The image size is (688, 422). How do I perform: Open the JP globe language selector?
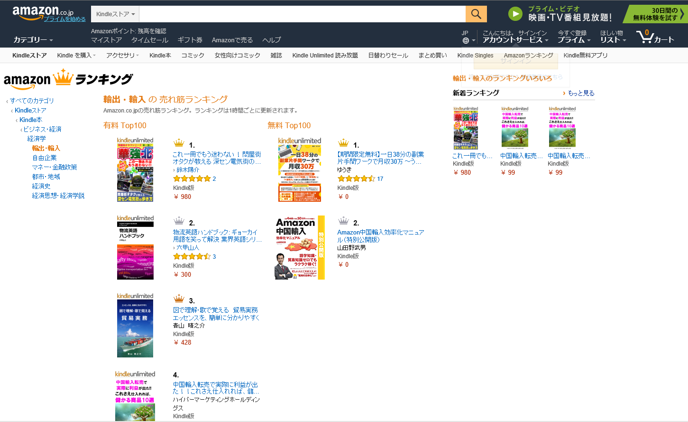pyautogui.click(x=468, y=37)
